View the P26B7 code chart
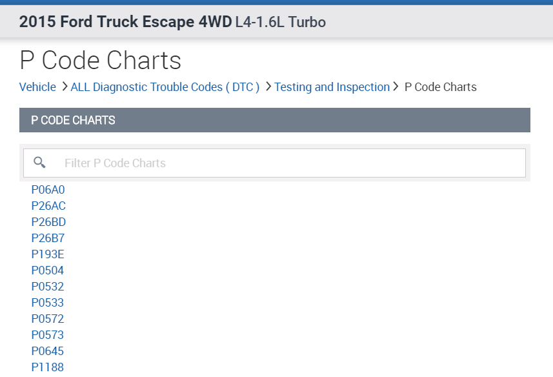This screenshot has height=377, width=553. [x=48, y=238]
